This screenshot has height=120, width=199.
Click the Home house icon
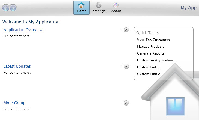tap(81, 5)
